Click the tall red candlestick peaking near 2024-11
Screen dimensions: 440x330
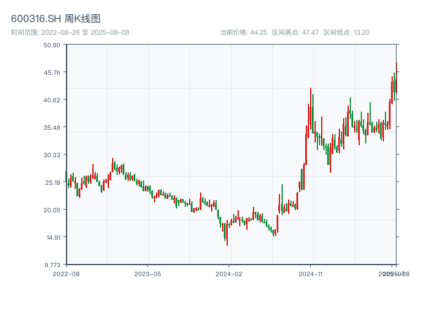click(x=311, y=108)
